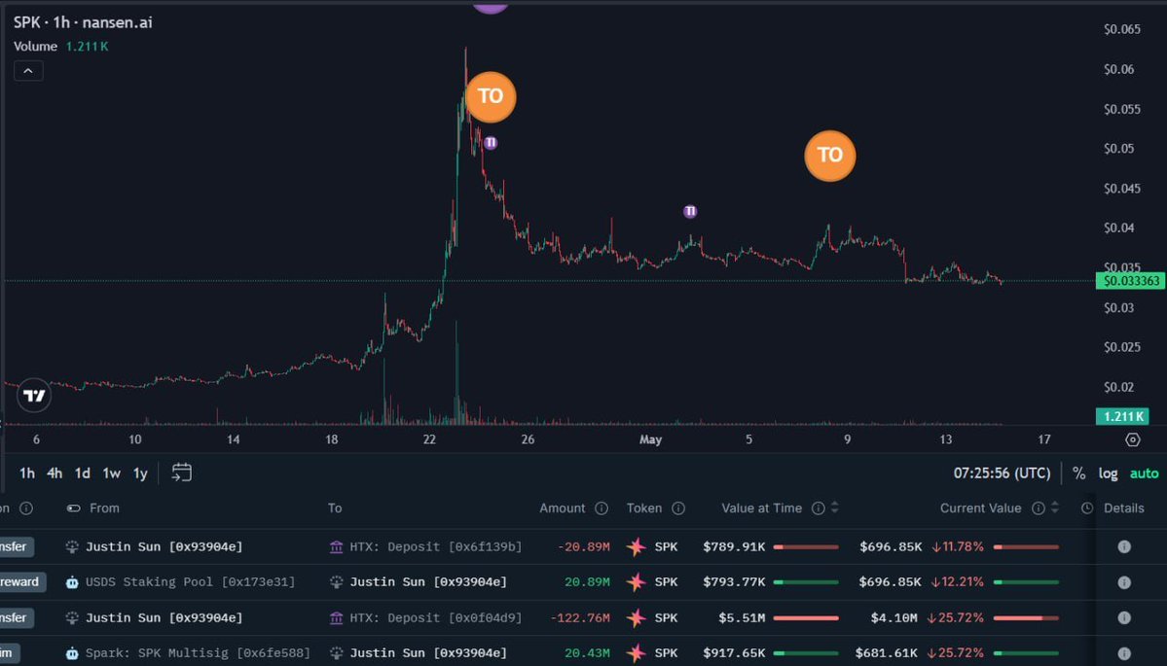Select the 1h timeframe
Viewport: 1167px width, 666px height.
(27, 473)
